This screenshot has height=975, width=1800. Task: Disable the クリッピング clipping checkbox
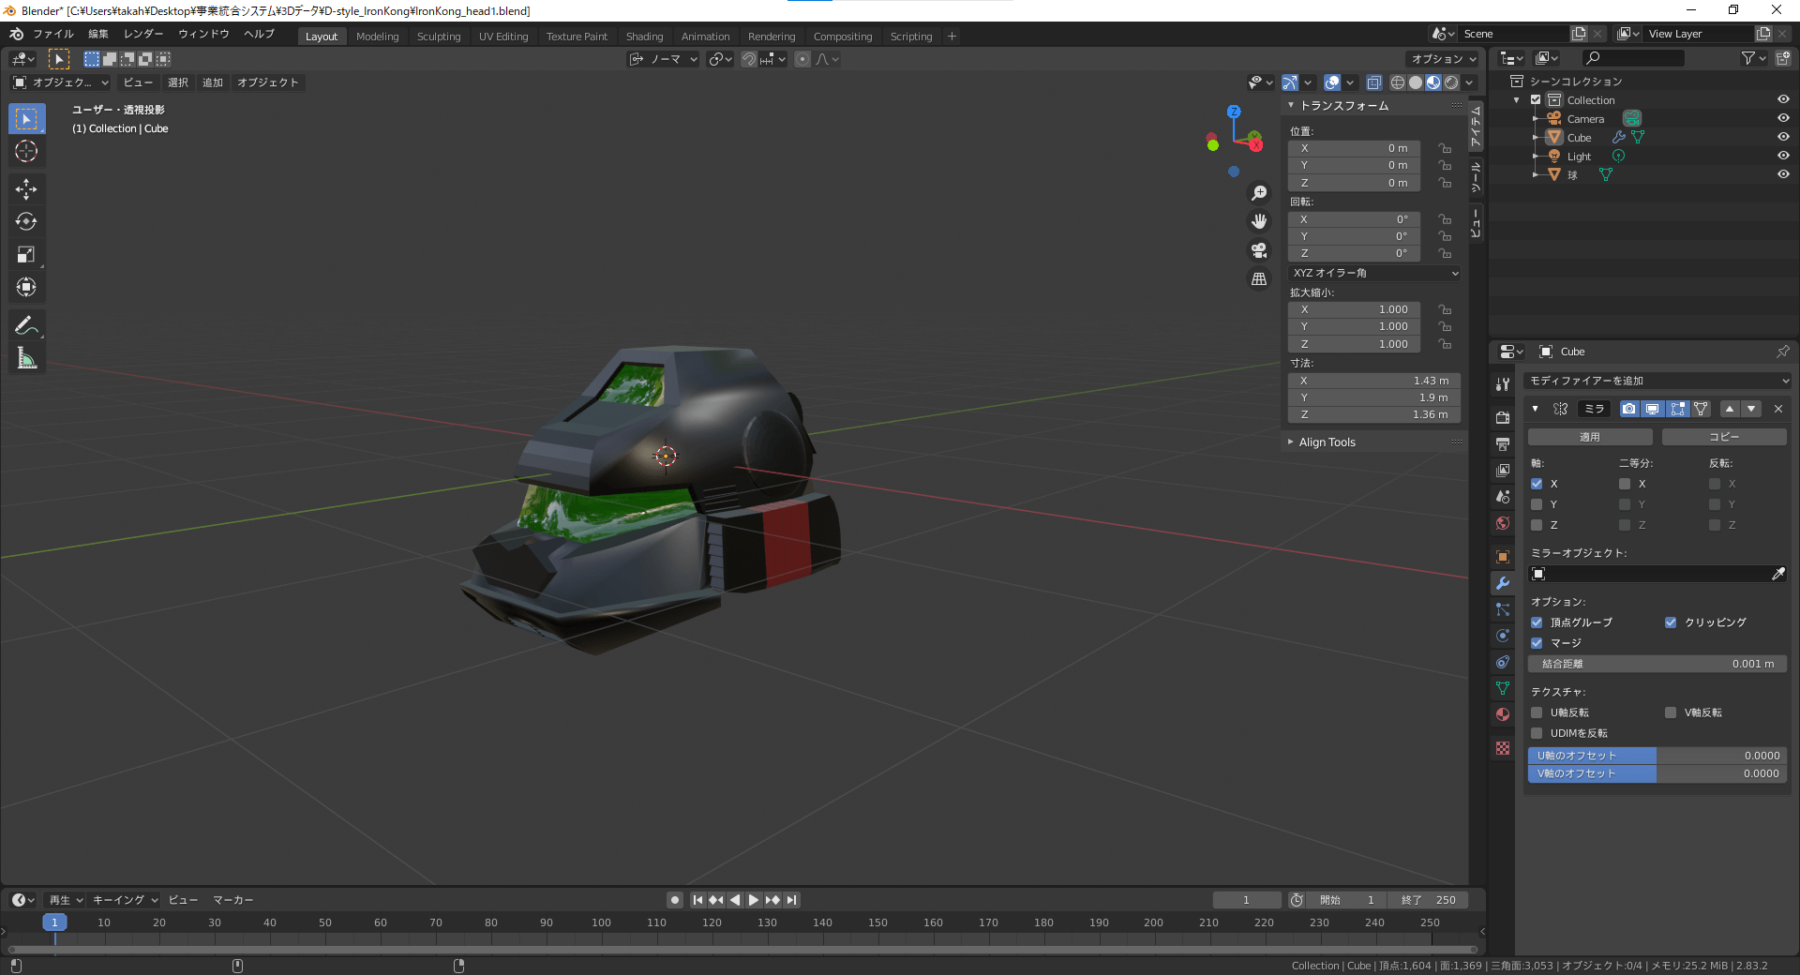click(1671, 622)
